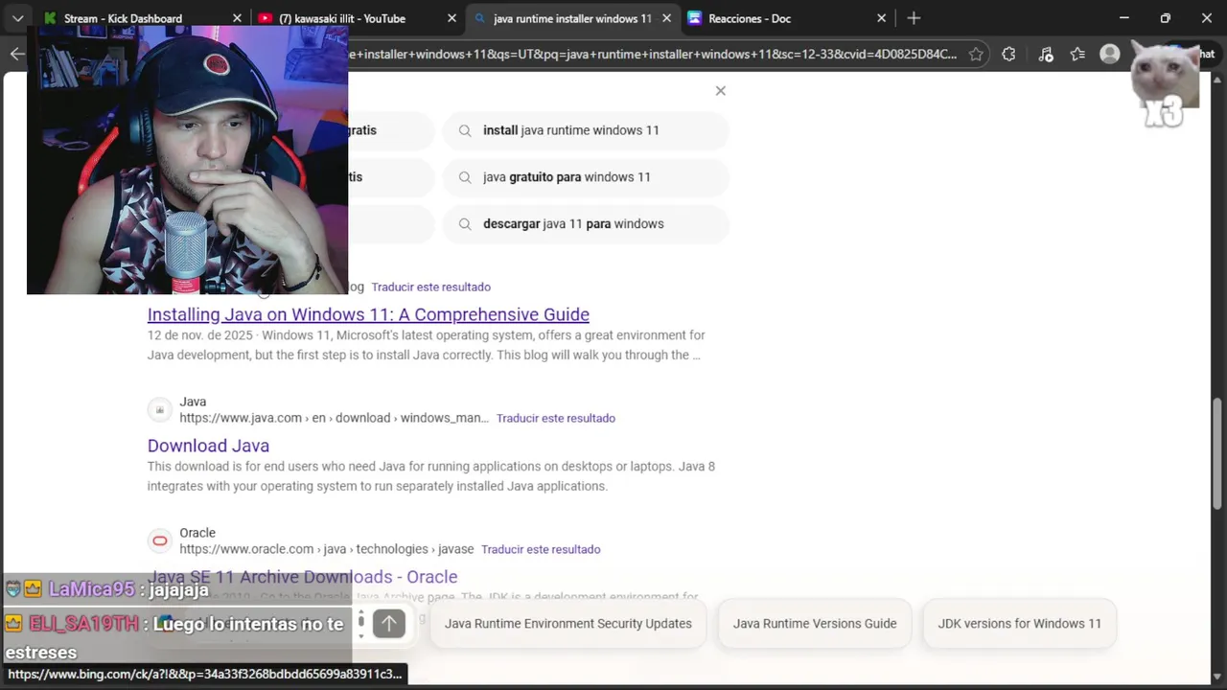Click the java.com download URL text
The height and width of the screenshot is (690, 1227).
[x=334, y=418]
